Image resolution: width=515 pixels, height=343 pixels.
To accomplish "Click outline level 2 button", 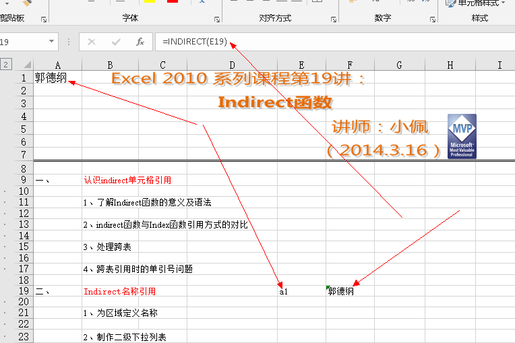I will [6, 64].
